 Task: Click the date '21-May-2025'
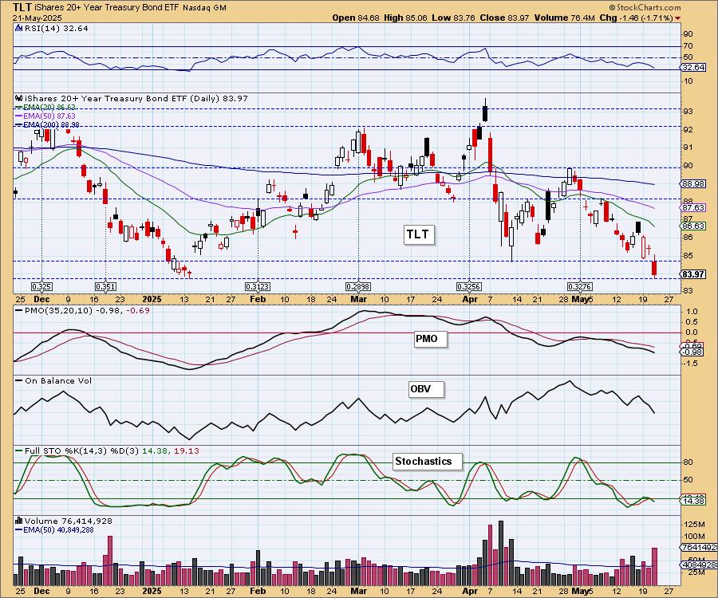coord(37,18)
